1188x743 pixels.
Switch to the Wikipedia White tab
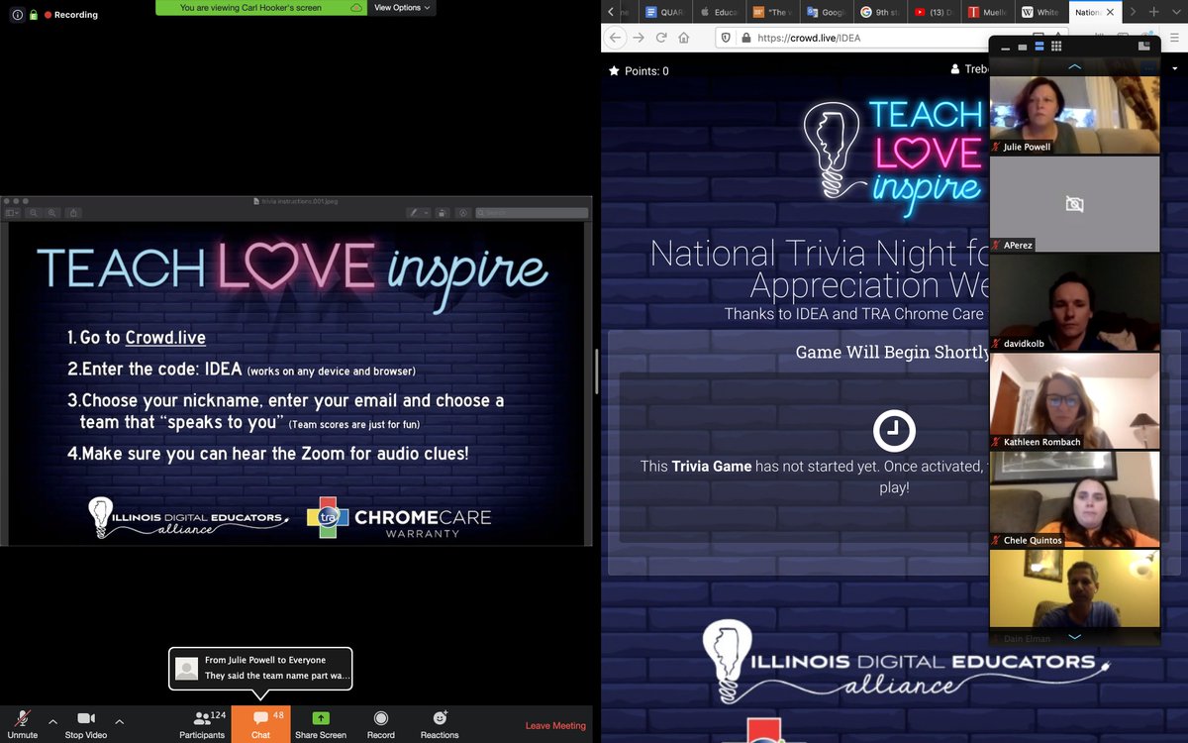(x=1040, y=12)
